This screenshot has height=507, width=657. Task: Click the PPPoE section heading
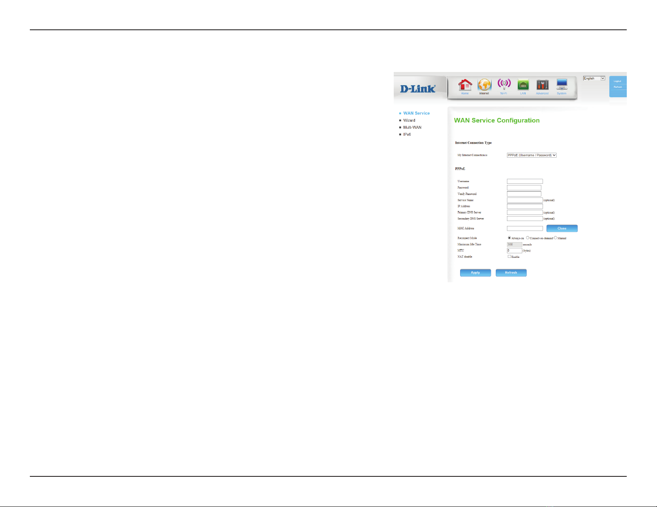460,169
